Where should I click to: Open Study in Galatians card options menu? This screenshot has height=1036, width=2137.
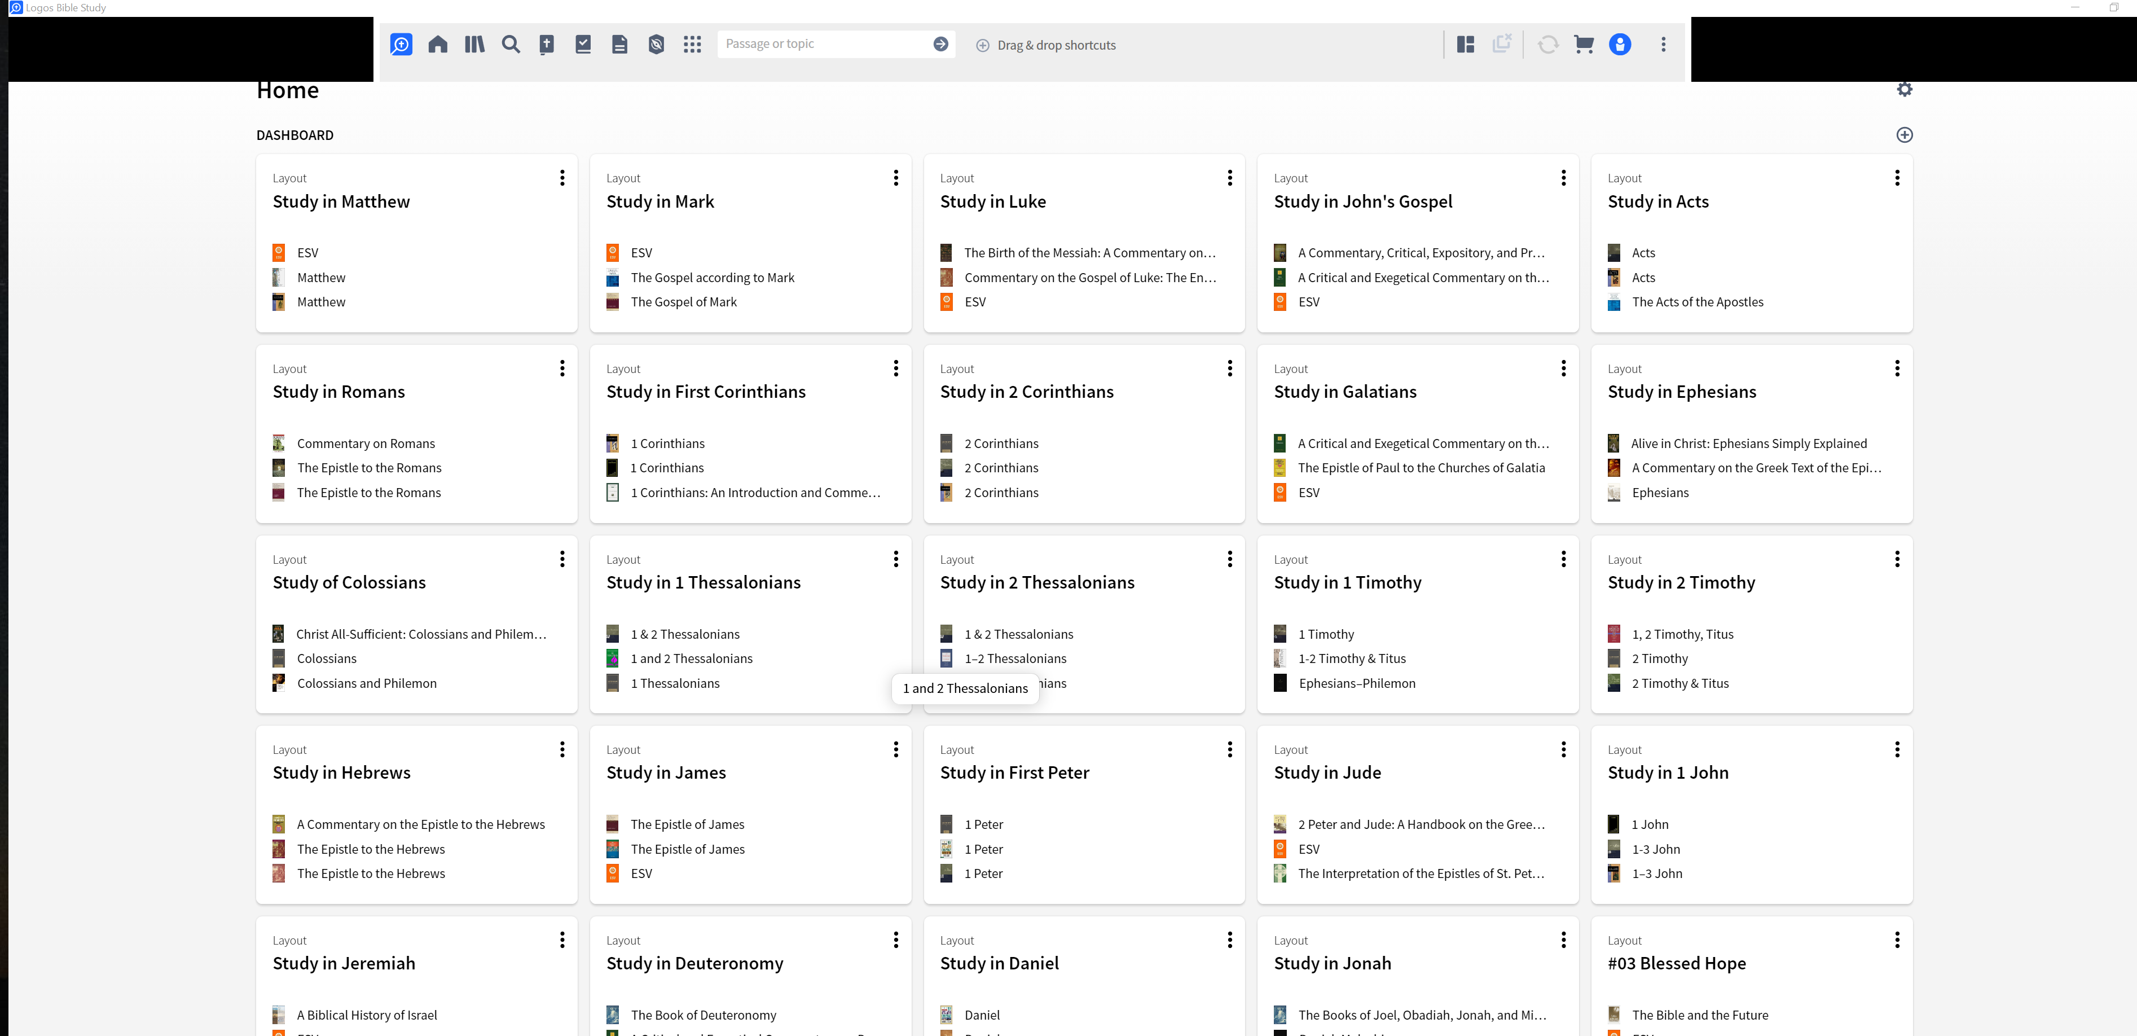point(1563,368)
